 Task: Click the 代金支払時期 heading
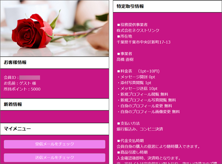coord(130,141)
